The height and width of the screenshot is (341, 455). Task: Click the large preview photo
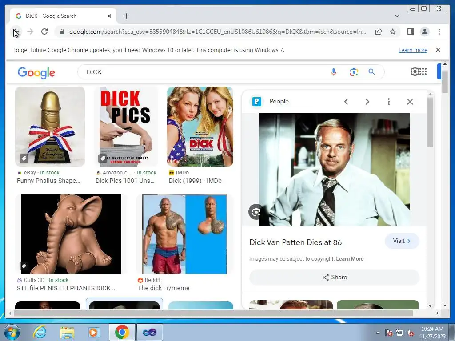[x=334, y=170]
